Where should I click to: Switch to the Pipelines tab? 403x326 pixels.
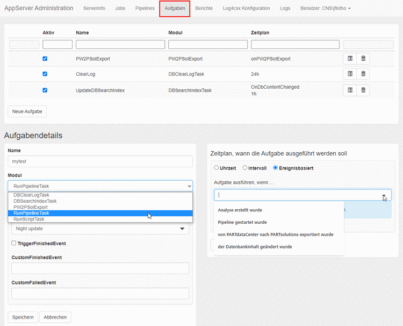145,9
